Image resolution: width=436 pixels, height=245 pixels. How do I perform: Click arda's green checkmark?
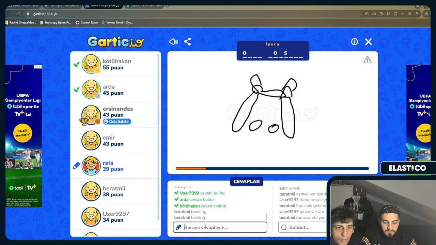[x=76, y=89]
